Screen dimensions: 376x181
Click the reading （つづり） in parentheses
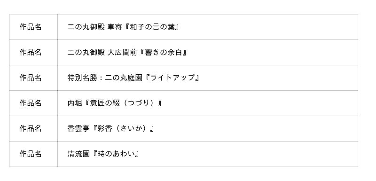[x=138, y=103]
